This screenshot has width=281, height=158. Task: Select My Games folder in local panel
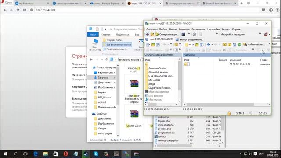[x=152, y=80]
